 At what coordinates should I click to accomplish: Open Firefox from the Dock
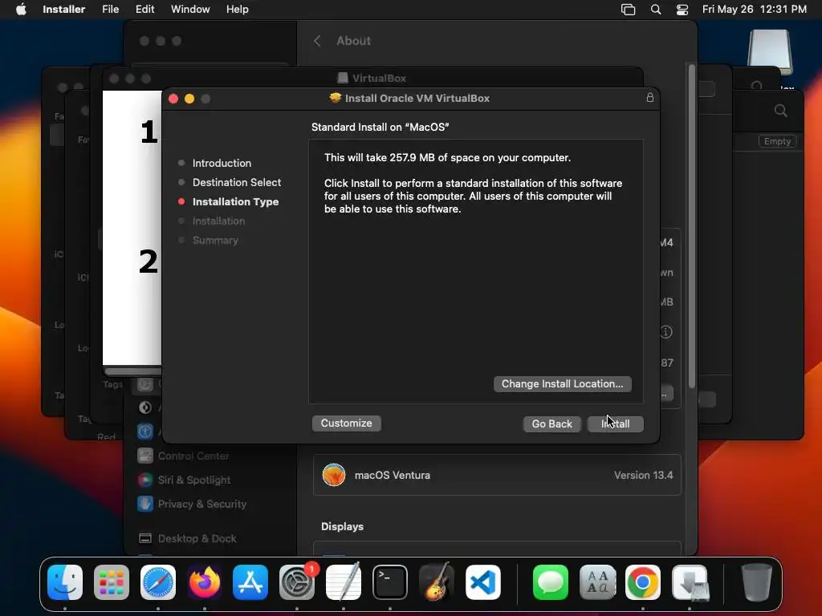pos(205,582)
